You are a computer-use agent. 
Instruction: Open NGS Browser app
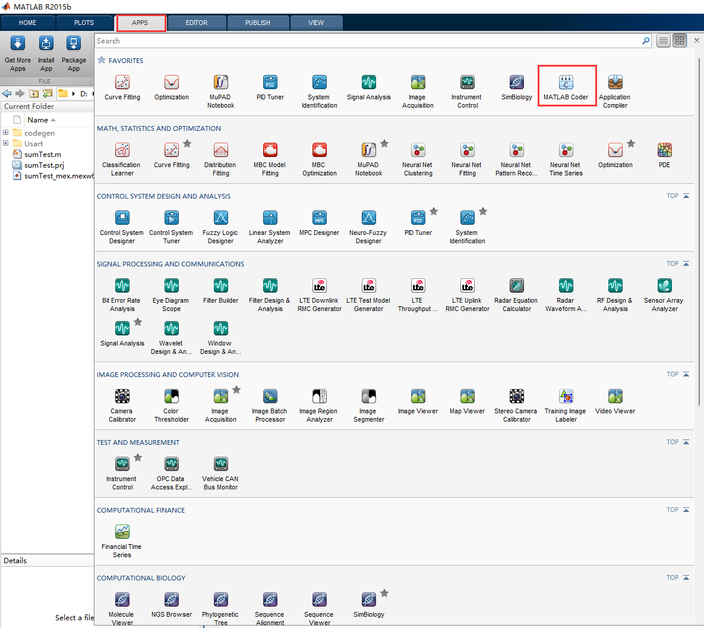coord(171,605)
